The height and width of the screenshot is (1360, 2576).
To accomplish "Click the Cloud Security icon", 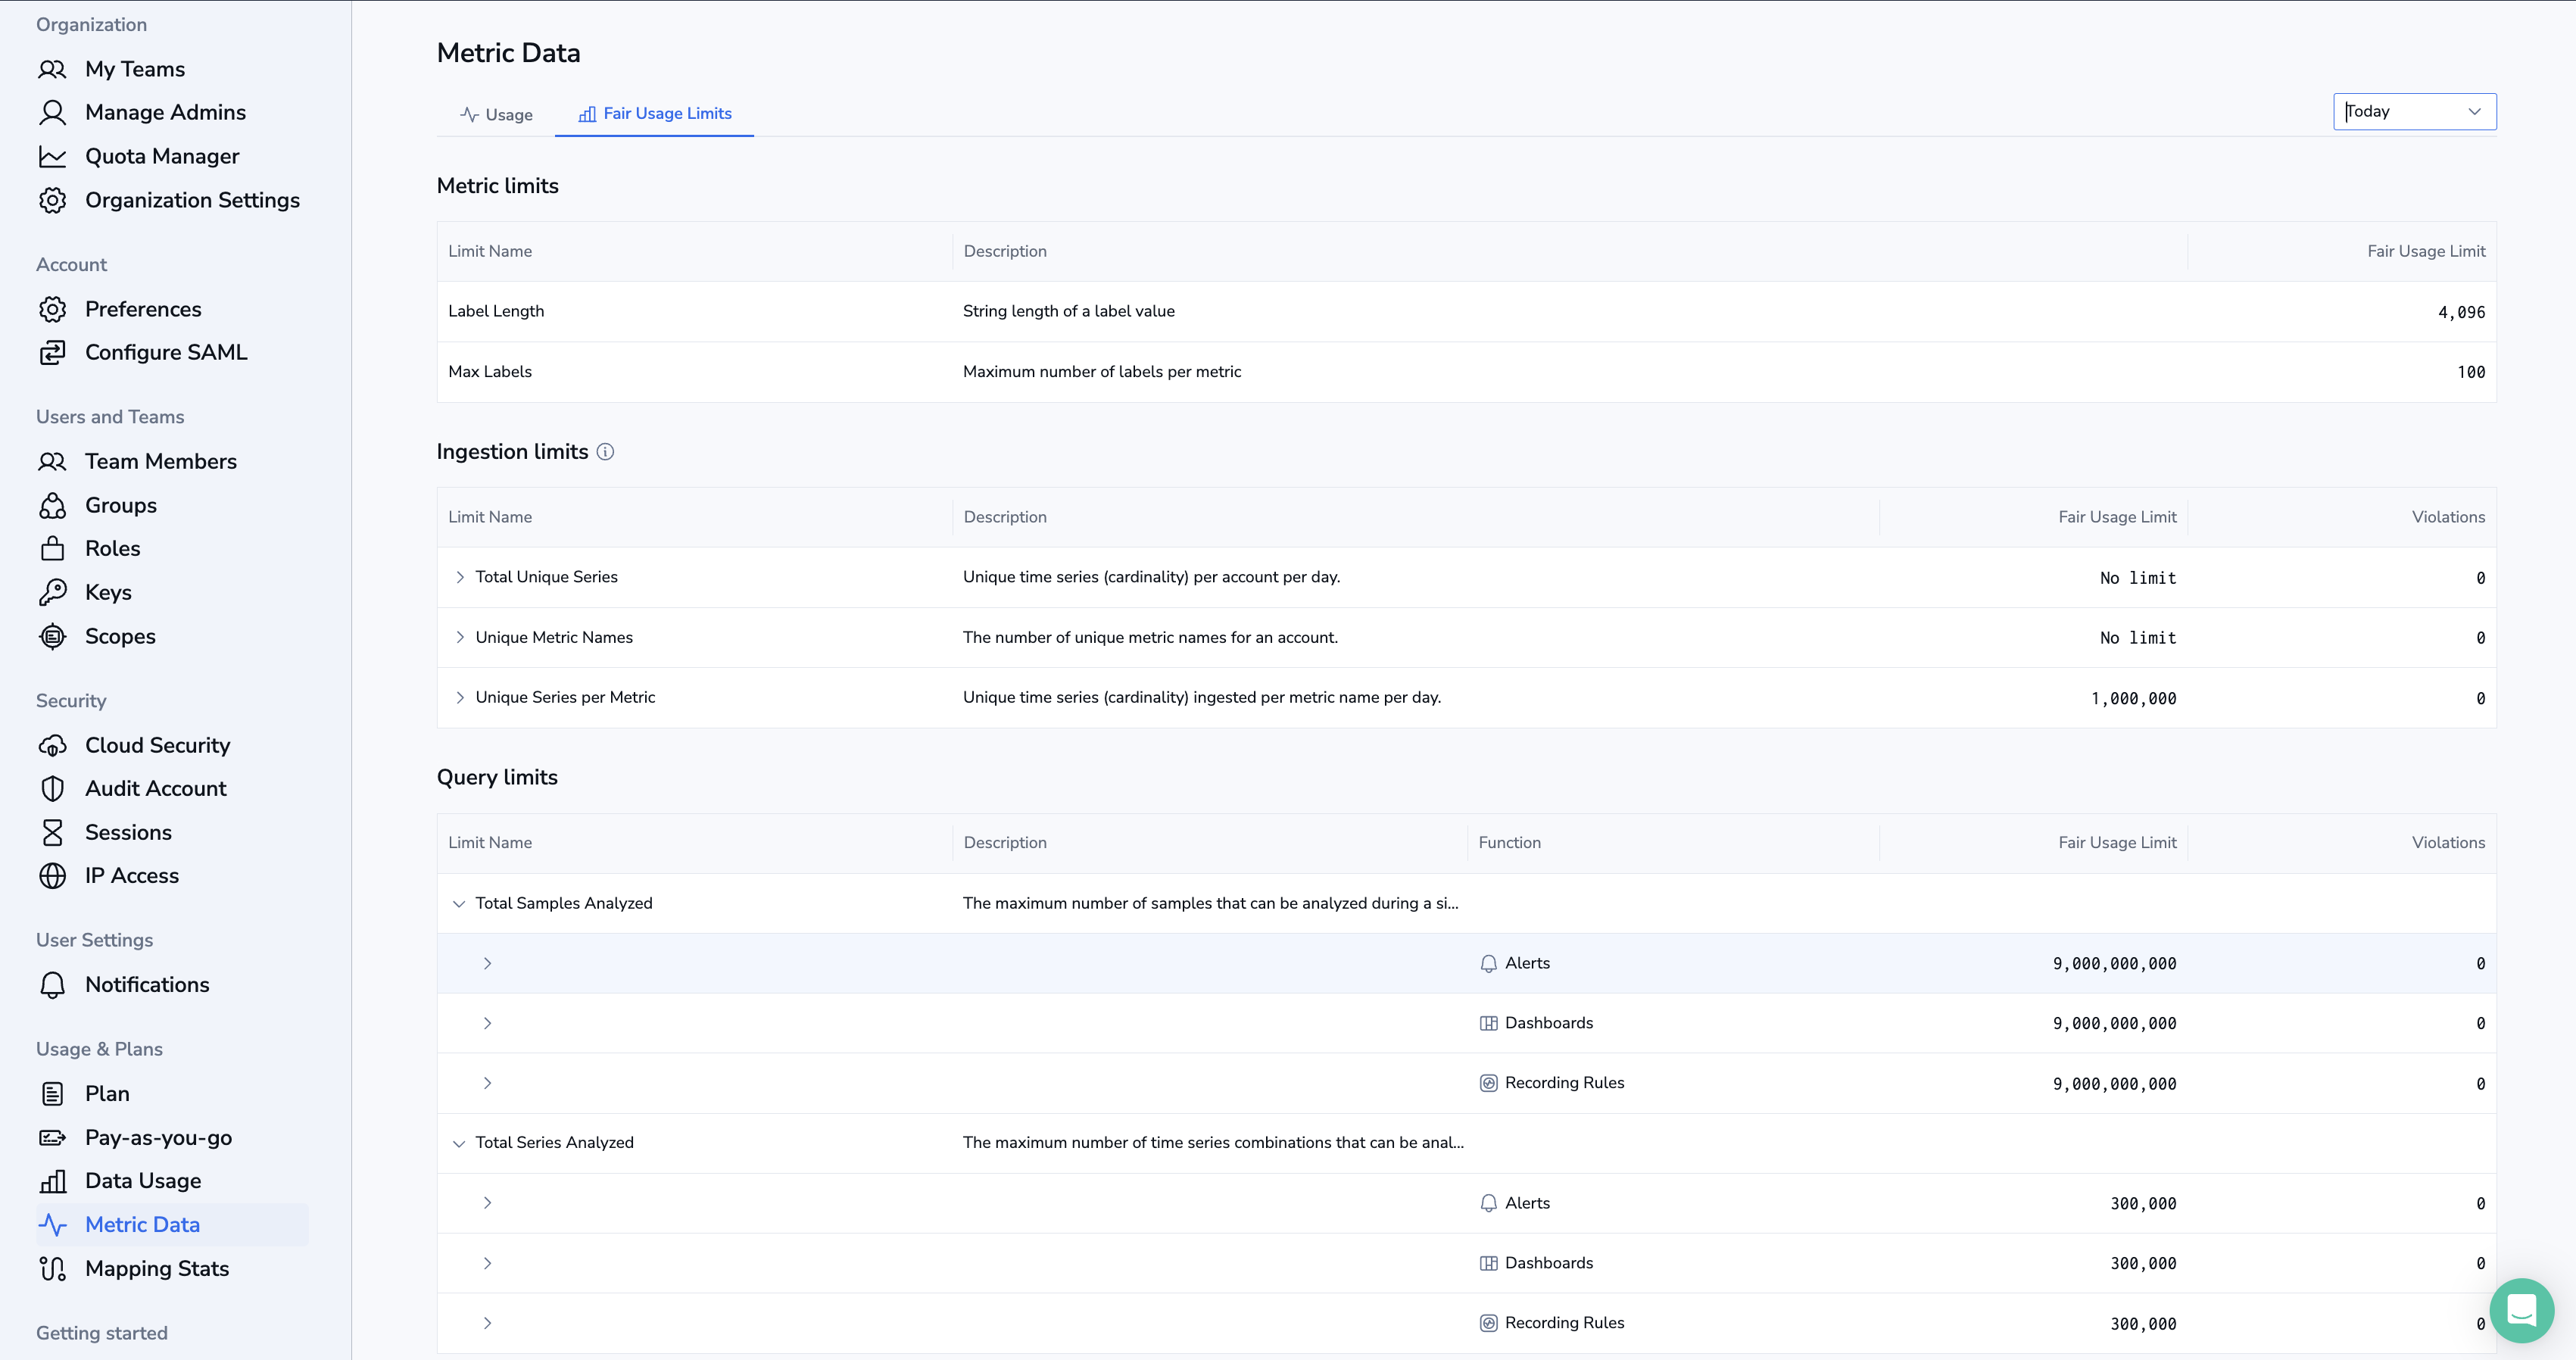I will coord(52,746).
